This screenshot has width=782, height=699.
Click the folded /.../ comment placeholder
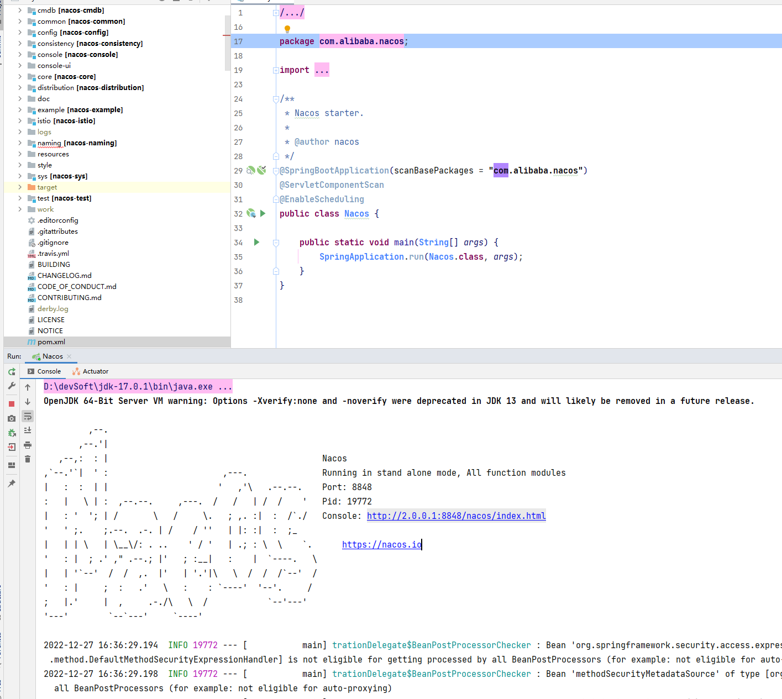pos(292,13)
